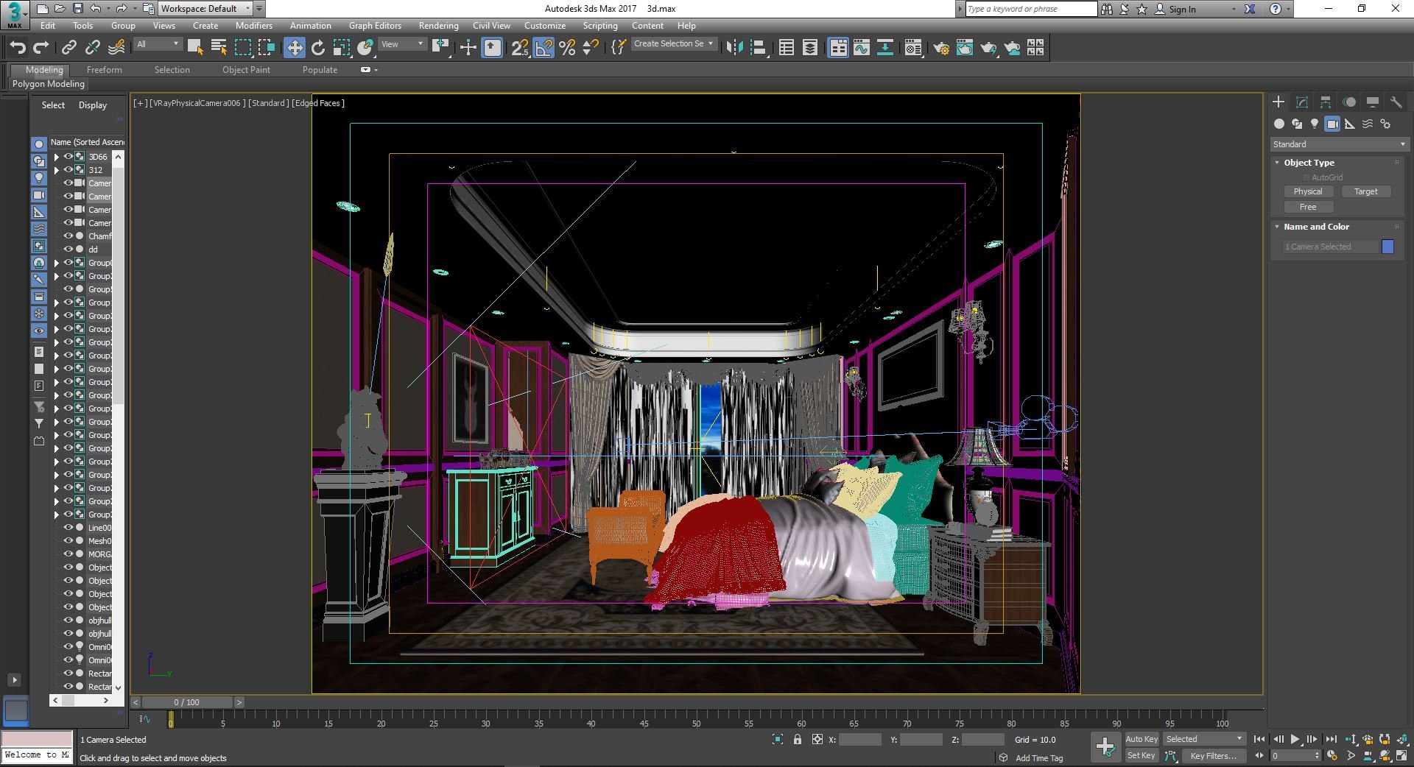The image size is (1414, 767).
Task: Click the Undo arrow in main toolbar
Action: pyautogui.click(x=18, y=48)
